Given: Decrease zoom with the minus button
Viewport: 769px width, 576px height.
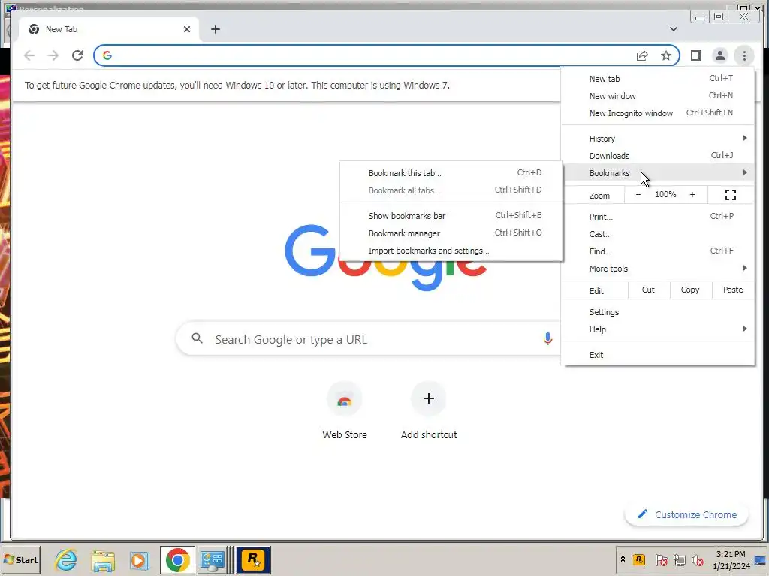Looking at the screenshot, I should point(638,194).
